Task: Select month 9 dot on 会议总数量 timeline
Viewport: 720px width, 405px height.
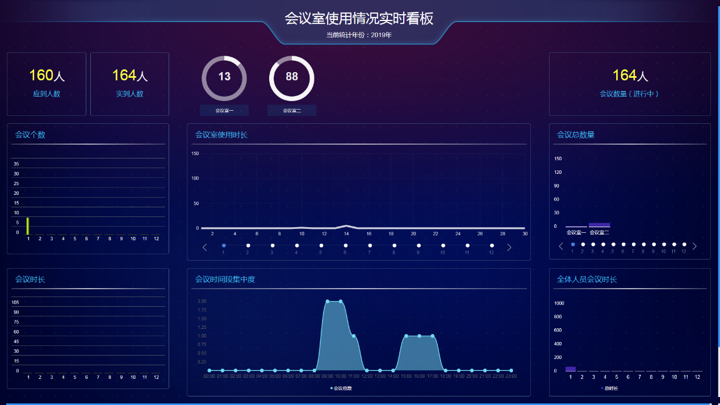Action: tap(654, 244)
